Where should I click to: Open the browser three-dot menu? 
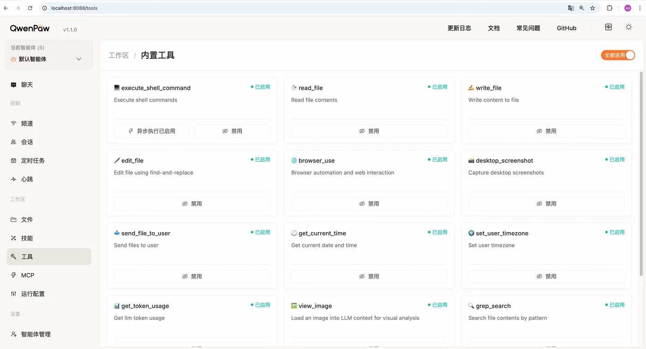tap(640, 8)
